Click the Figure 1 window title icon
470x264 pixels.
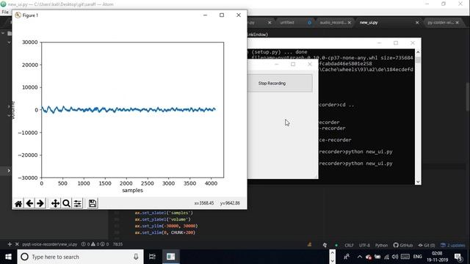pos(18,15)
